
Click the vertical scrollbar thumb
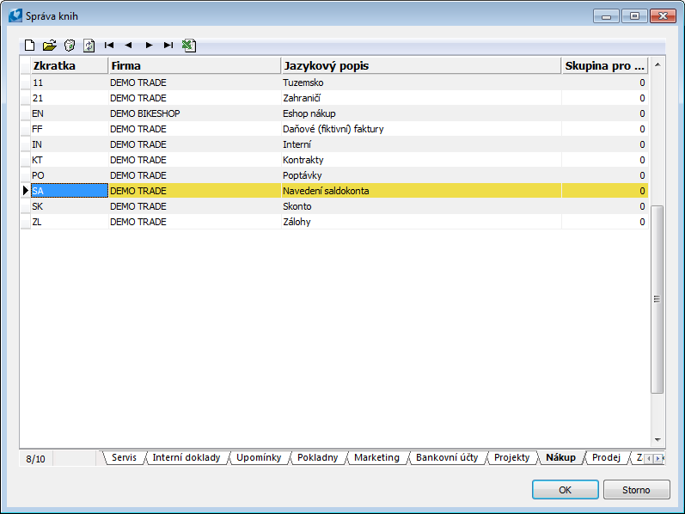click(x=657, y=299)
